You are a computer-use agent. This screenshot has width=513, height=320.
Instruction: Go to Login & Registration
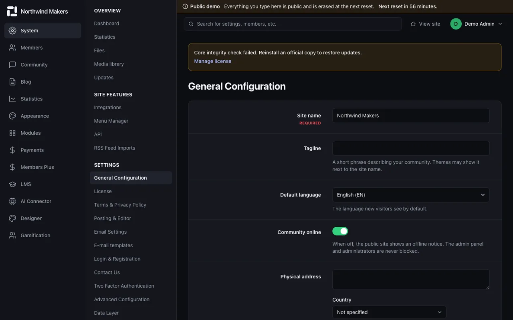tap(117, 259)
